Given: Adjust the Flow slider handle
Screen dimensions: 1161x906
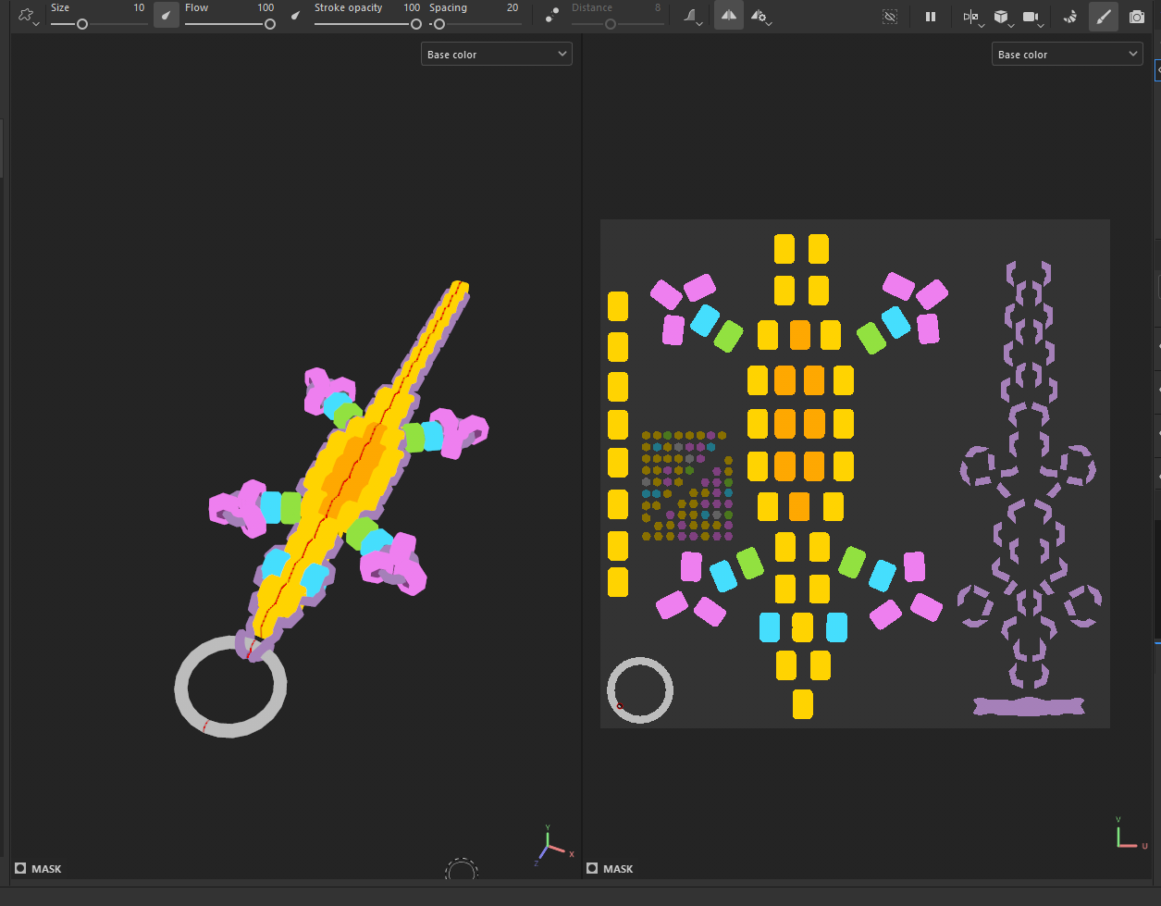Looking at the screenshot, I should pyautogui.click(x=270, y=24).
